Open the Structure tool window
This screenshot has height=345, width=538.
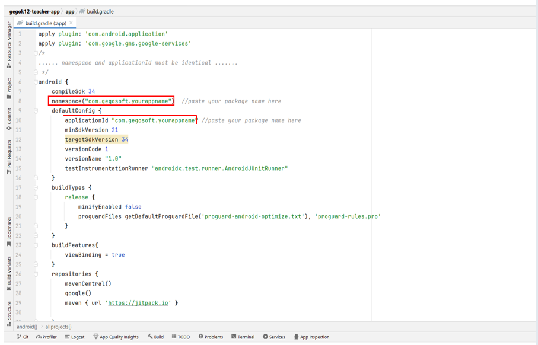(8, 311)
